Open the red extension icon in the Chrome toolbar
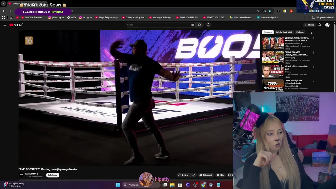336x189 pixels. 291,11
